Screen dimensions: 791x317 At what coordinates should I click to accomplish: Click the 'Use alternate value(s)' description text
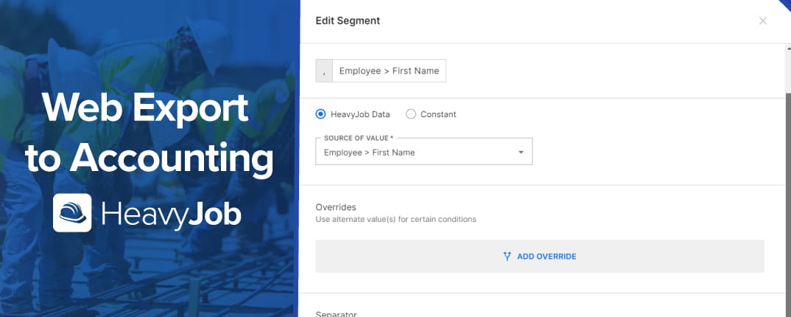[x=395, y=219]
